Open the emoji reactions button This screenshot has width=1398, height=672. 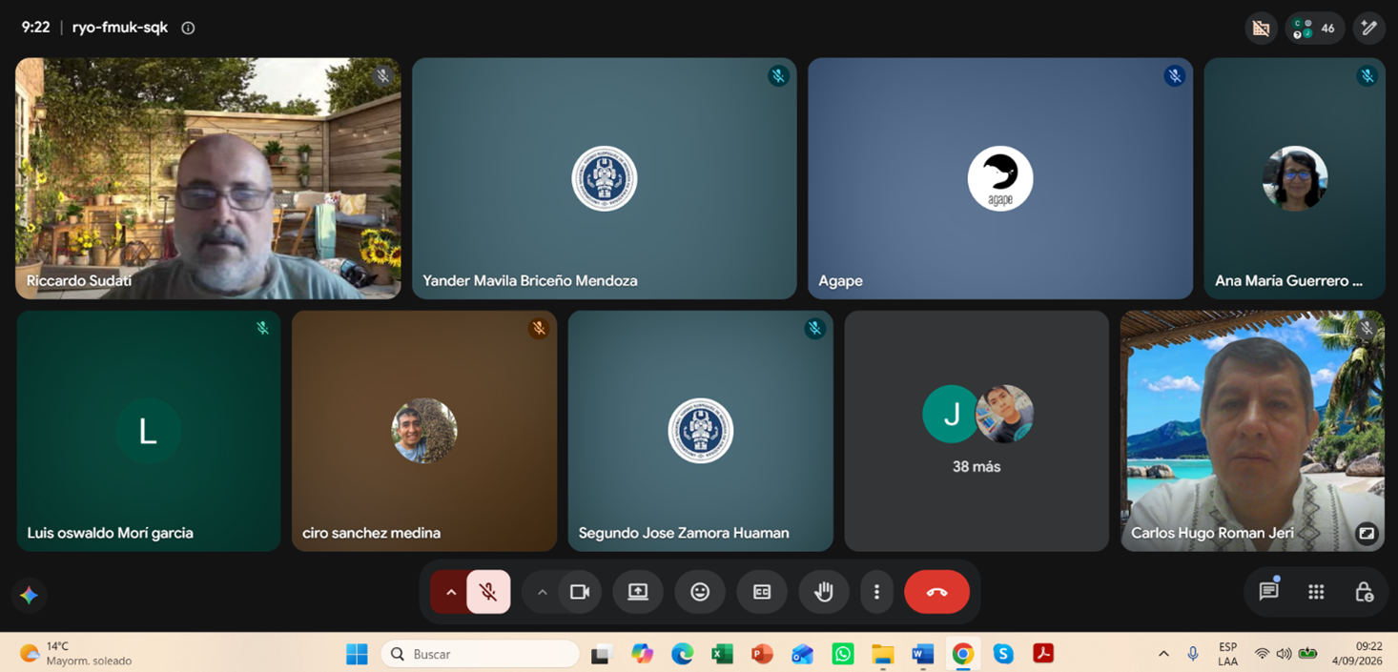[x=700, y=592]
